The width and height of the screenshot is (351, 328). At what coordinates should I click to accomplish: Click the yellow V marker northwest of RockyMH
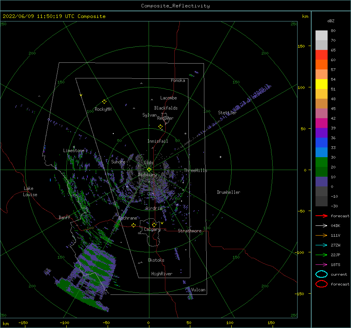pos(81,95)
